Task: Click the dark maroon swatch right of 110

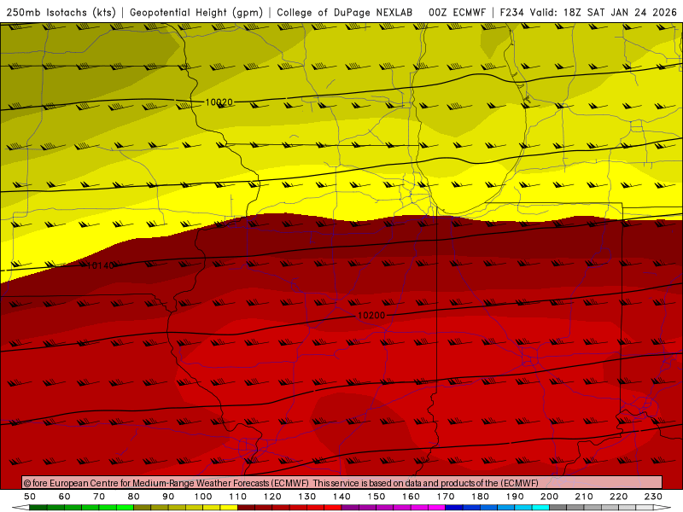Action: coord(246,507)
